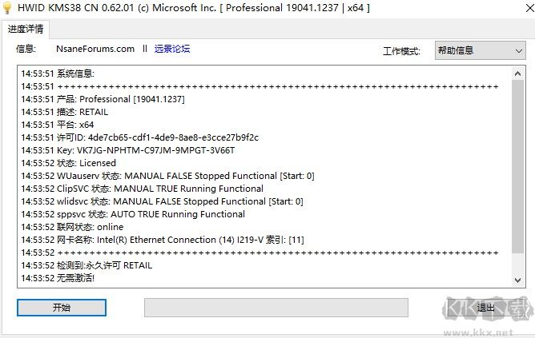Click the empty progress bar
The image size is (535, 338).
point(276,308)
